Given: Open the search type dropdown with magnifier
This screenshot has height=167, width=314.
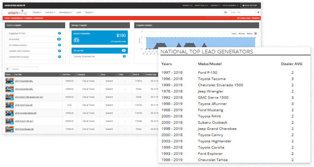Looking at the screenshot, I should (226, 12).
